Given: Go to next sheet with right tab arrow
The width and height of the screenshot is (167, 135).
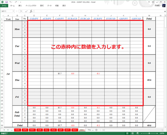Looking at the screenshot, I should click(x=8, y=130).
